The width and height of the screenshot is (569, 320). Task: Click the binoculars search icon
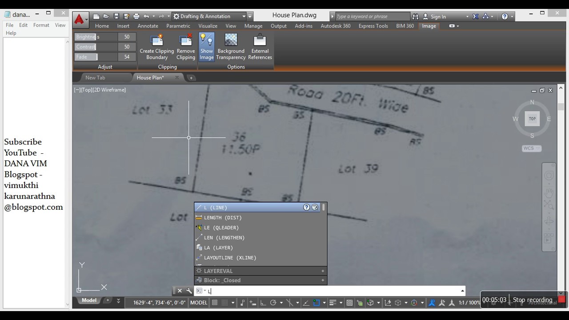(x=415, y=16)
